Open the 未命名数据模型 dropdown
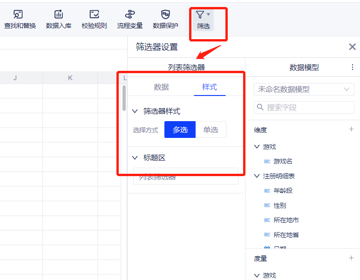 point(304,89)
